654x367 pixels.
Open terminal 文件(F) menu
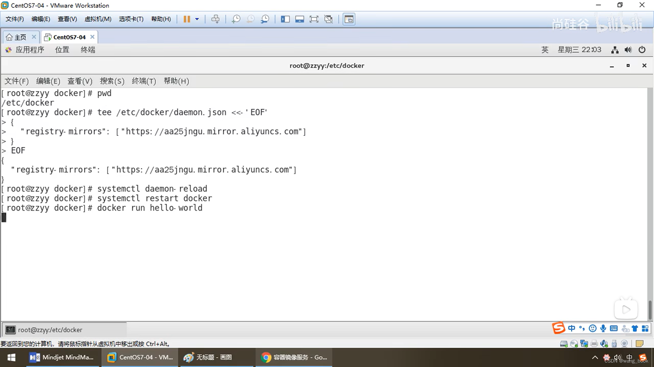click(x=16, y=81)
